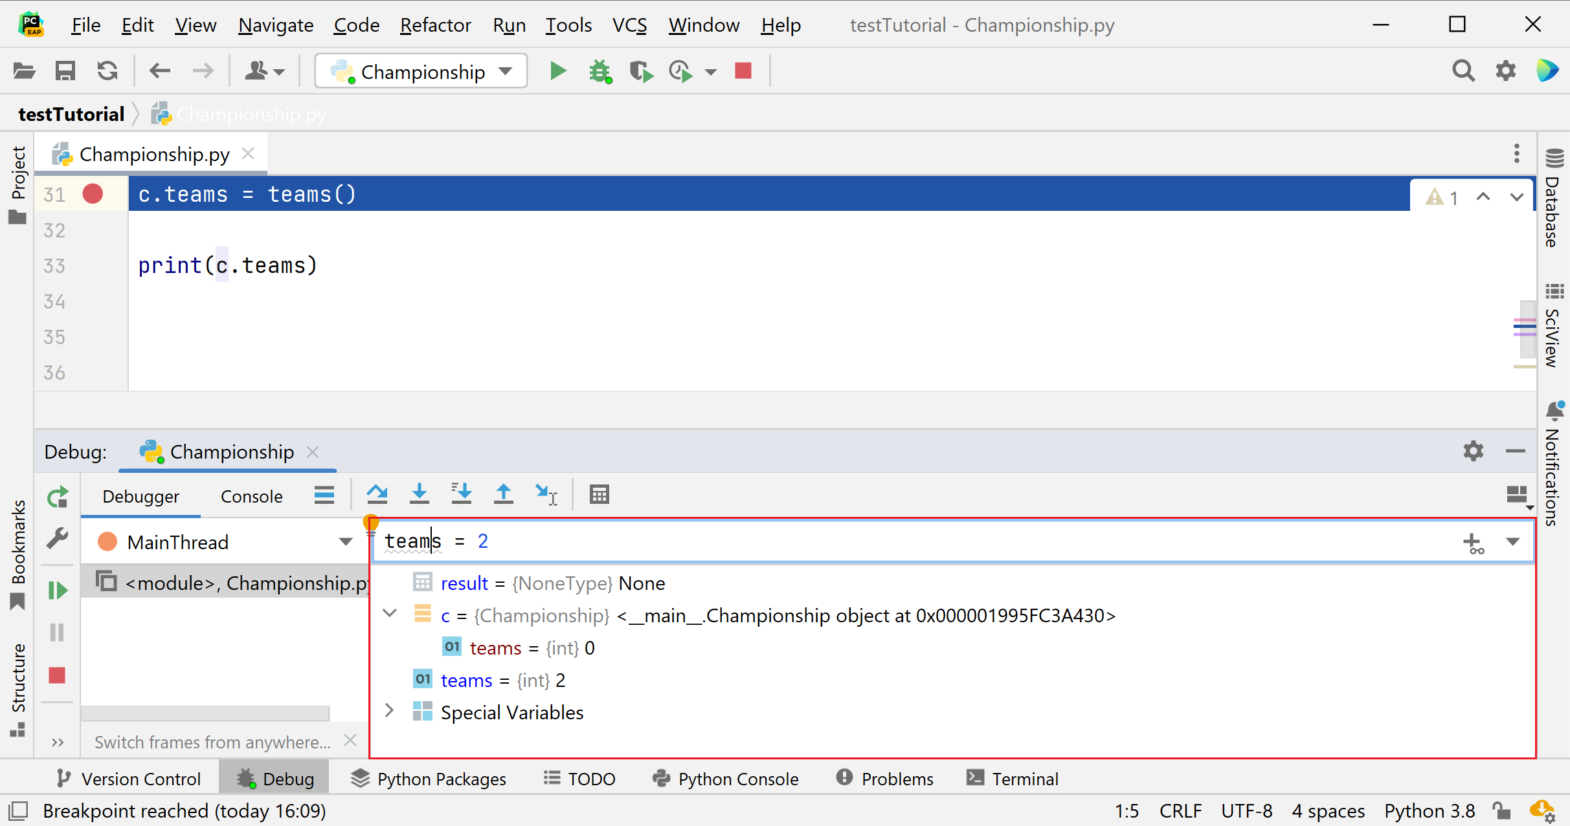Viewport: 1570px width, 826px height.
Task: Open the MainThread thread dropdown
Action: pyautogui.click(x=346, y=541)
